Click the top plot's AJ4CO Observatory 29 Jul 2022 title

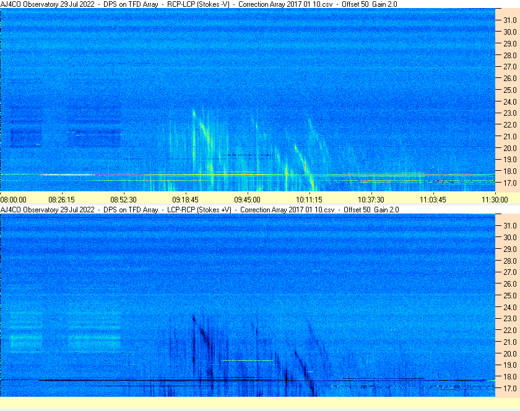tap(48, 4)
